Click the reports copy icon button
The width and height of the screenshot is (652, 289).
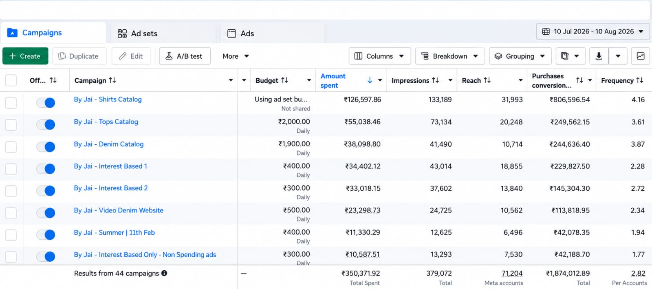pos(565,56)
